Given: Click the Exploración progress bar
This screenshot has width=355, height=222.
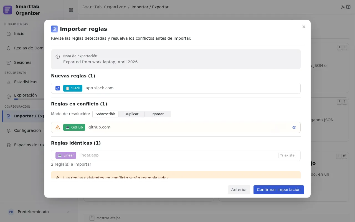Looking at the screenshot, I should point(29,99).
